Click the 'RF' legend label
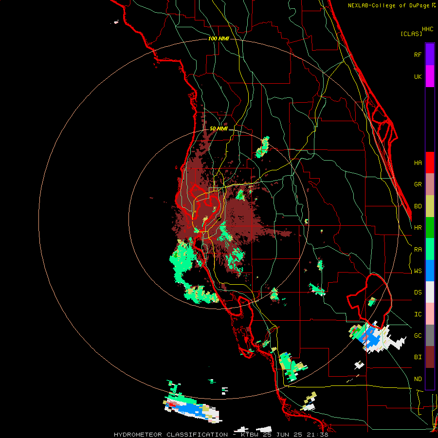The image size is (438, 438). point(418,55)
